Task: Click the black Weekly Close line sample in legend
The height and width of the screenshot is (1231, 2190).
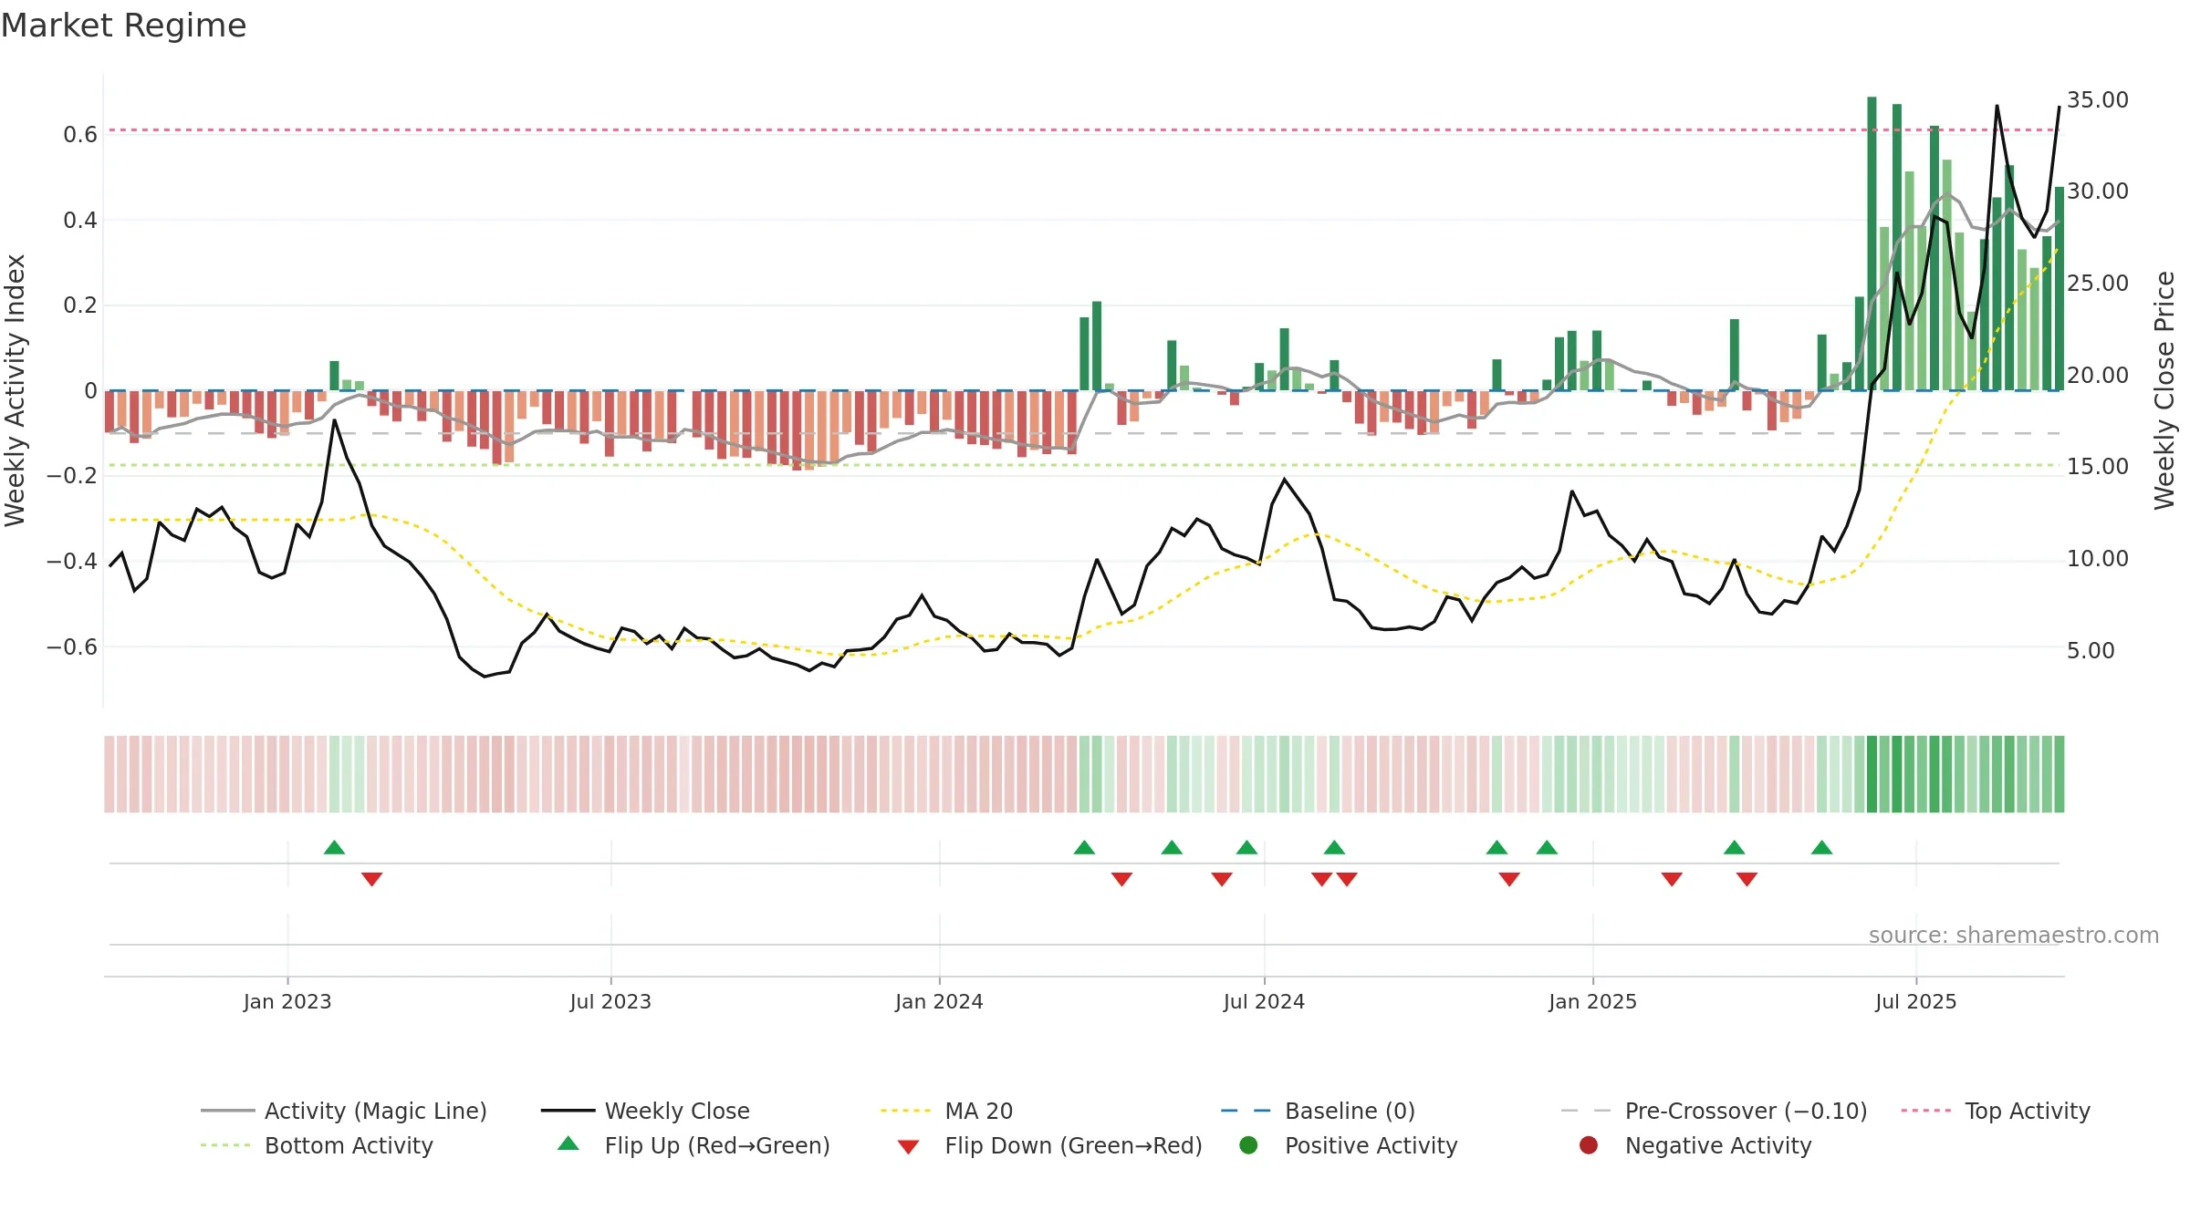Action: click(x=568, y=1111)
